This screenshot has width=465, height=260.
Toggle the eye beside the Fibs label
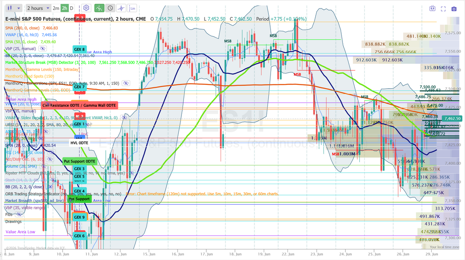tap(19, 214)
